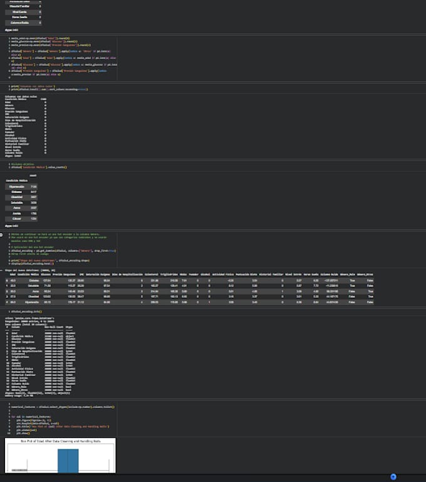Select the Hipertensión row in counts table
The image size is (426, 482).
click(x=21, y=187)
